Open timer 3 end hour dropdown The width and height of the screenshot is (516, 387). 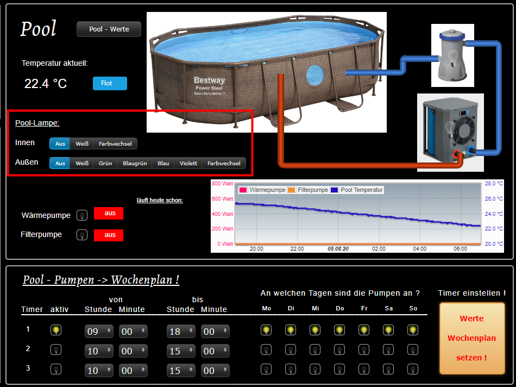[181, 371]
